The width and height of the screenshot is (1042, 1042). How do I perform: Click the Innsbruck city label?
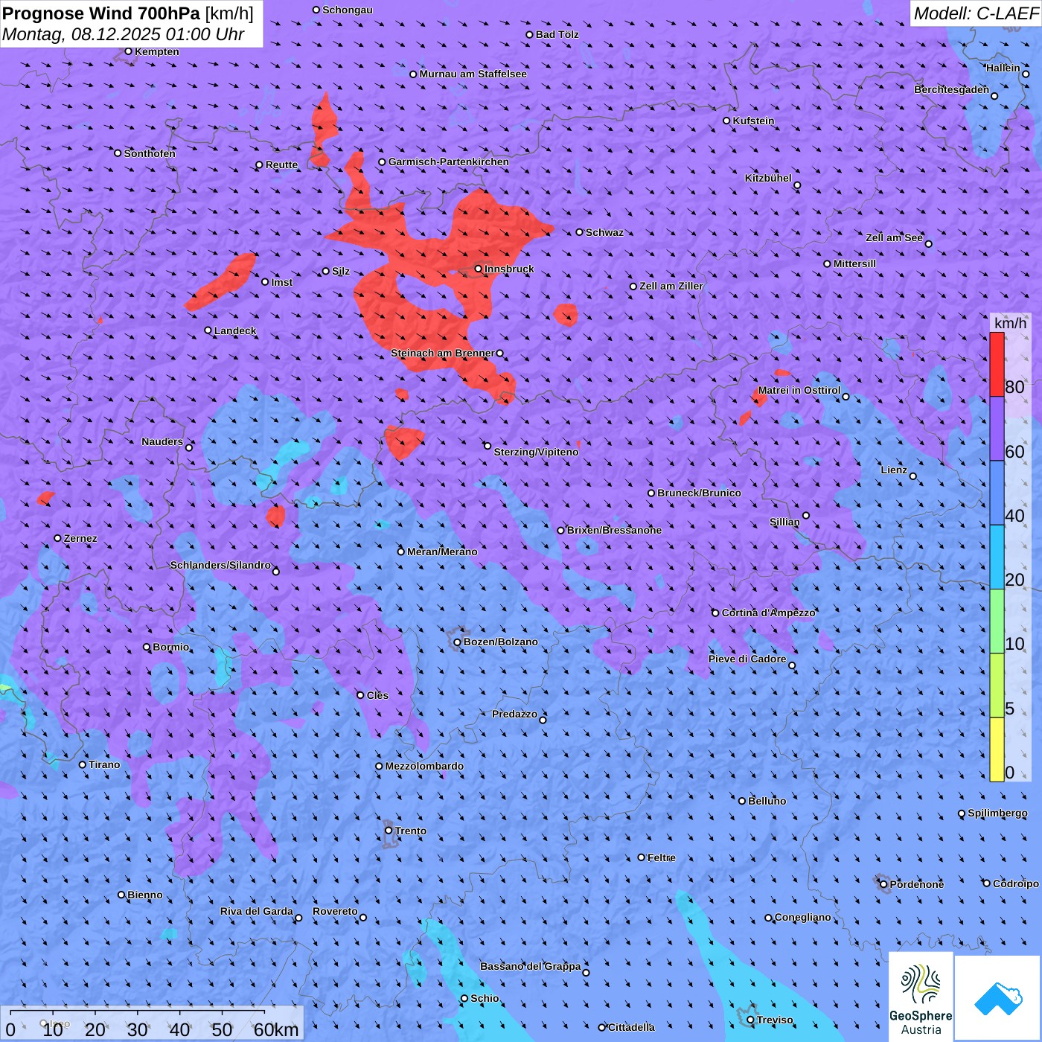coord(509,269)
